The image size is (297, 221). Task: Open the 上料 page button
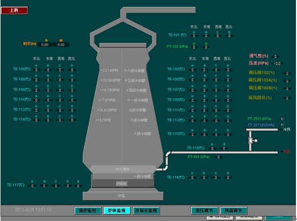14,10
